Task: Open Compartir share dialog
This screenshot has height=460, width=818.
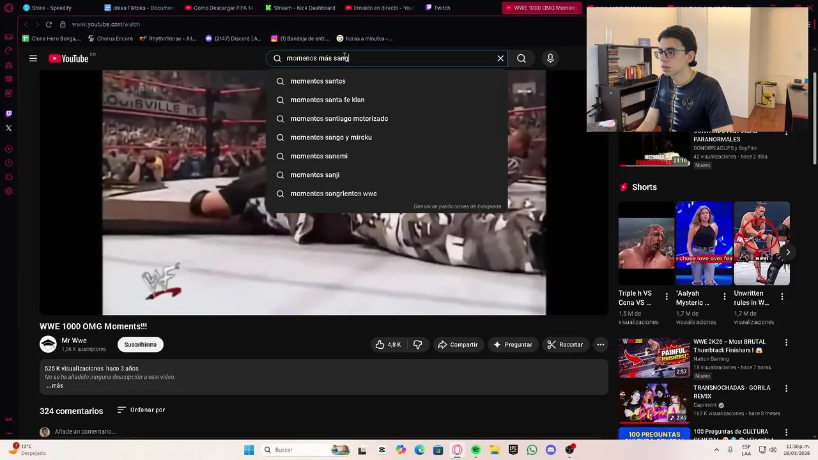Action: [458, 344]
